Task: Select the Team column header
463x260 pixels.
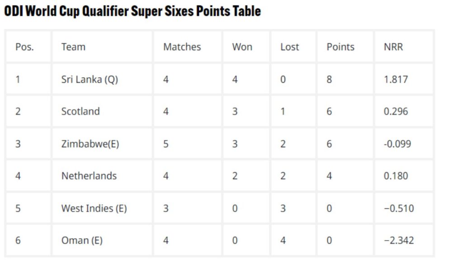Action: tap(73, 47)
